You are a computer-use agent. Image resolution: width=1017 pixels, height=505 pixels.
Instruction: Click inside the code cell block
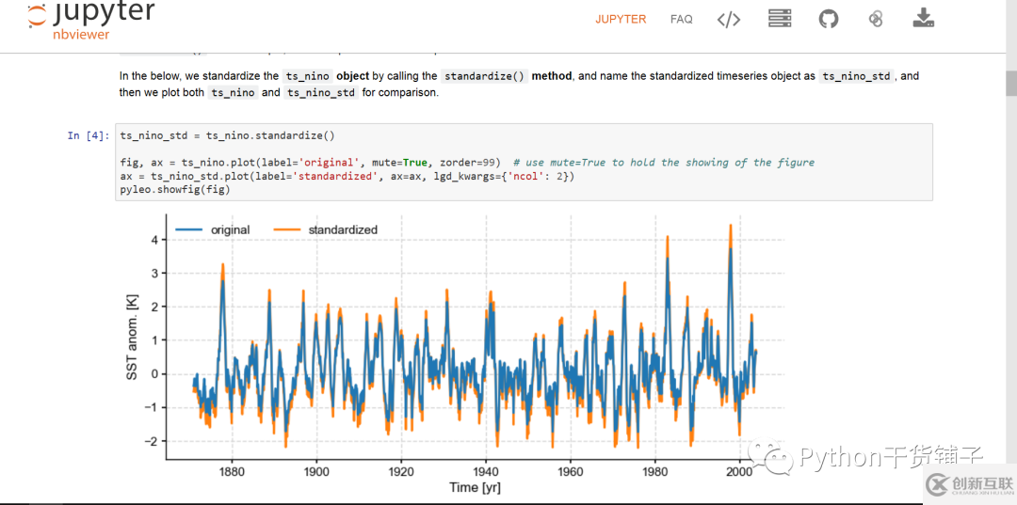click(525, 162)
